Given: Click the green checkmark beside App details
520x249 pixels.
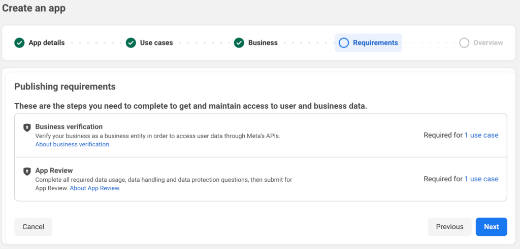Looking at the screenshot, I should [x=19, y=43].
